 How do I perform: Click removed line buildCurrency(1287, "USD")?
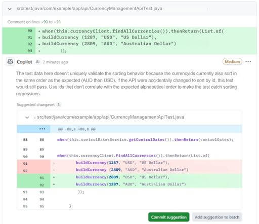pos(123,163)
